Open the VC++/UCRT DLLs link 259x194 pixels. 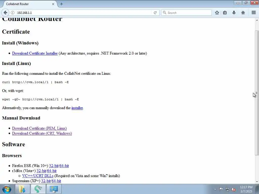(x=38, y=176)
